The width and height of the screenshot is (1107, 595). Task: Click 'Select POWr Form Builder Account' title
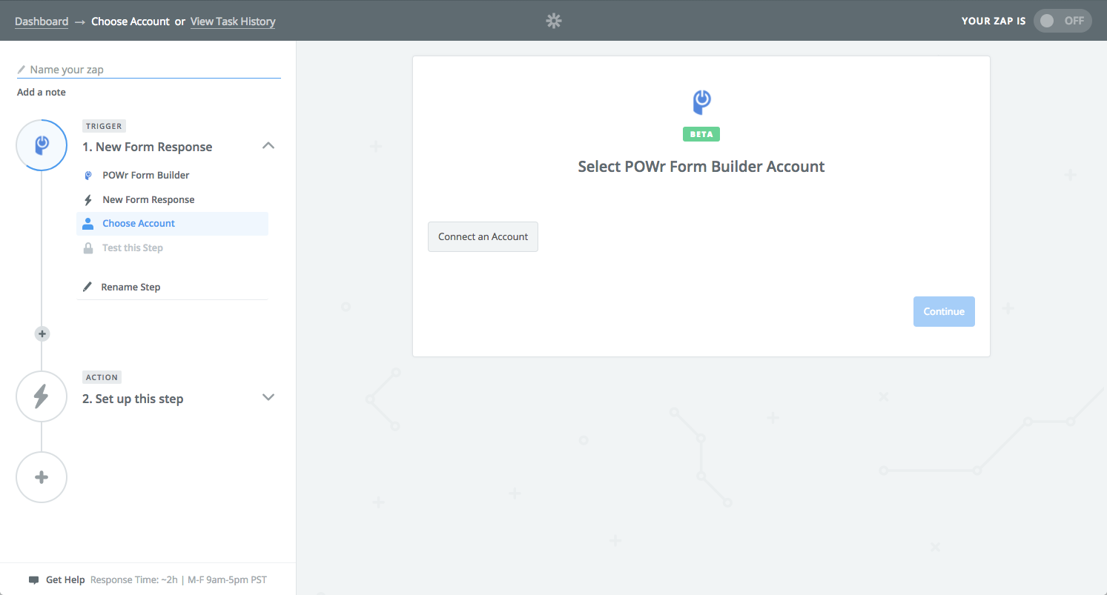(701, 167)
